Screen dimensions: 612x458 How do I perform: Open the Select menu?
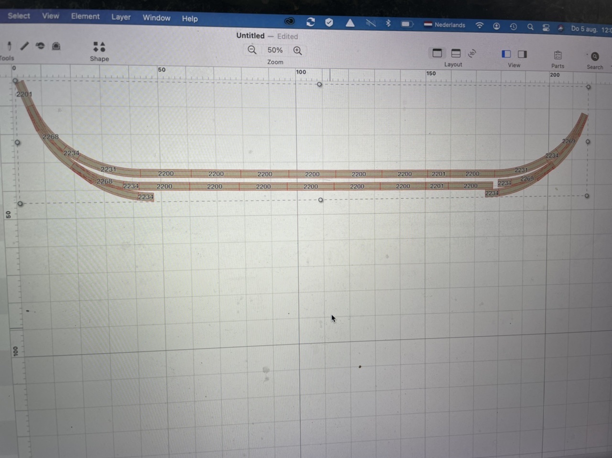point(19,16)
